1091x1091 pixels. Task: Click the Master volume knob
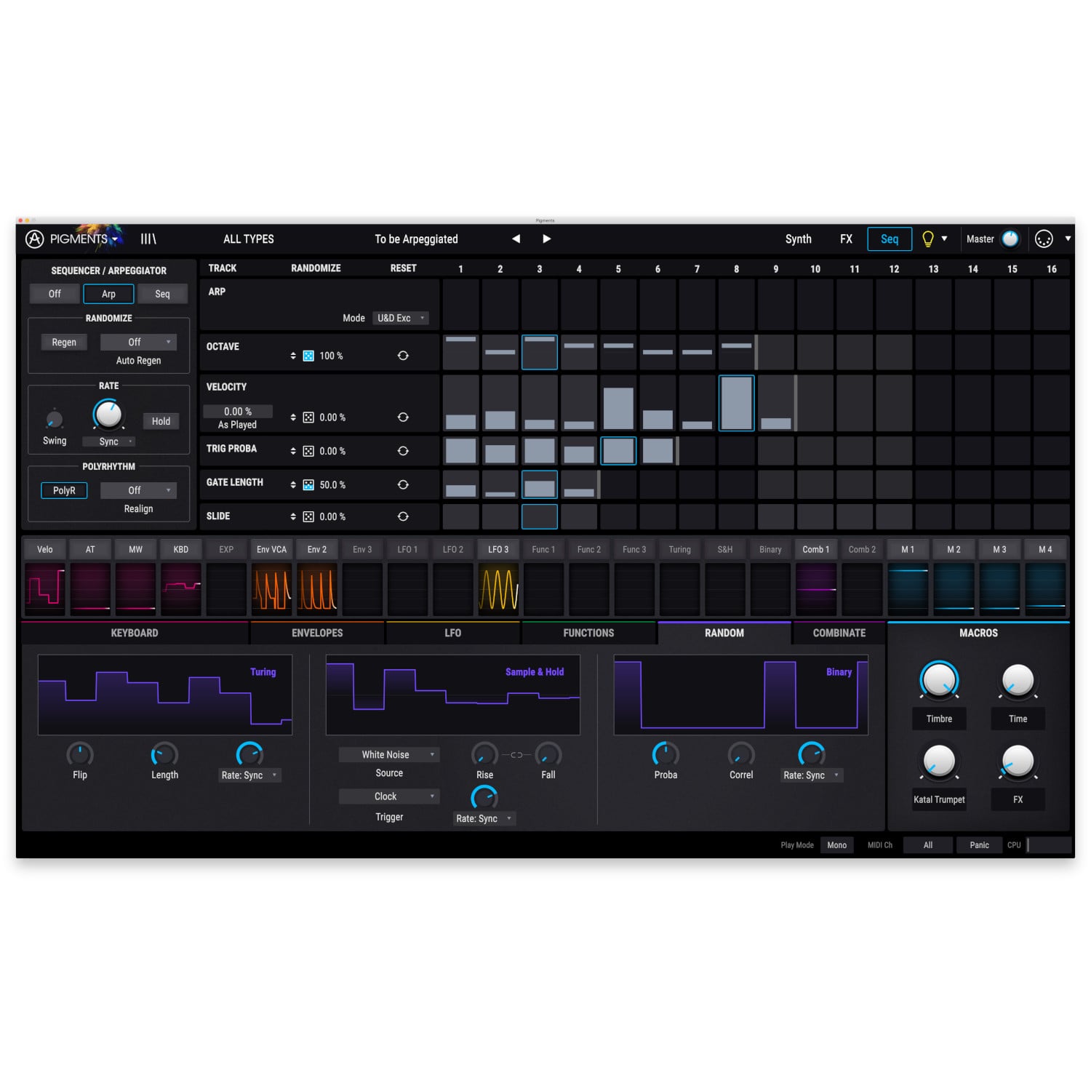1010,239
